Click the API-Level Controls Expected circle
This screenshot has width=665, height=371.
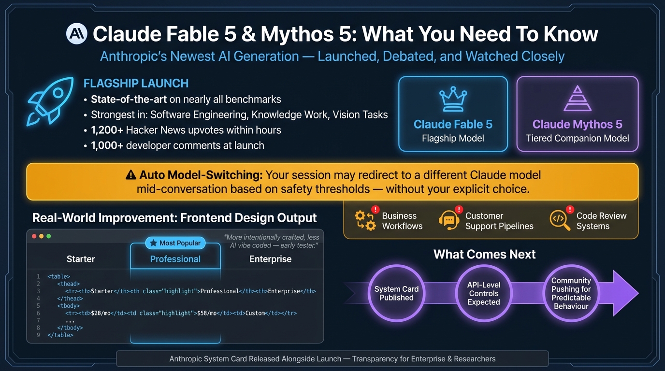(x=484, y=293)
